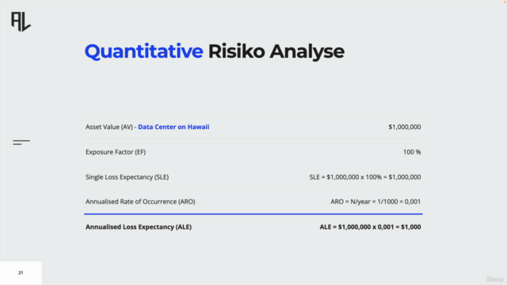Click the AL logo in the corner
Screen dimensions: 507x285
(21, 21)
